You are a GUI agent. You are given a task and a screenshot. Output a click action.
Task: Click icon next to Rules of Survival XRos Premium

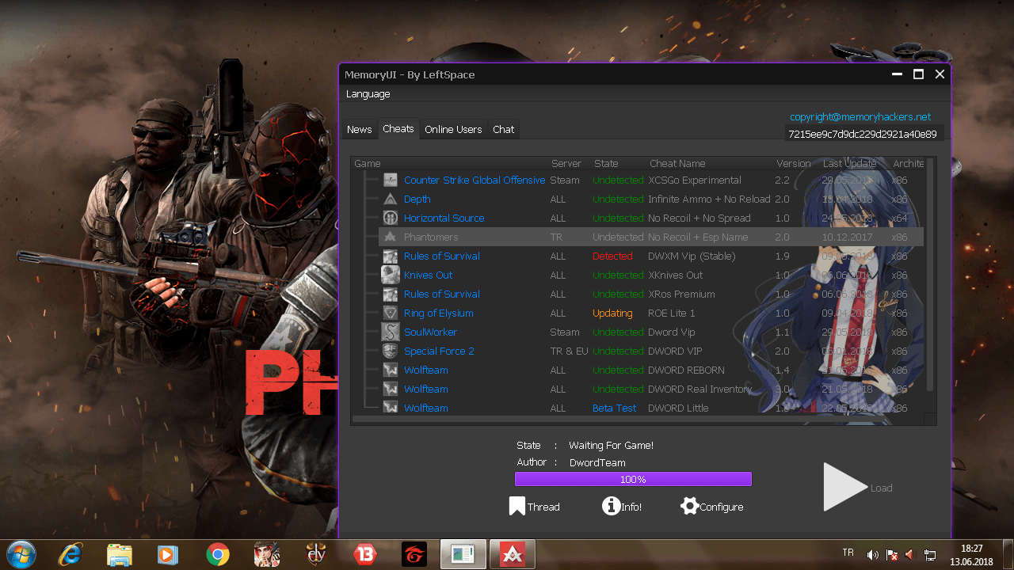(x=390, y=294)
